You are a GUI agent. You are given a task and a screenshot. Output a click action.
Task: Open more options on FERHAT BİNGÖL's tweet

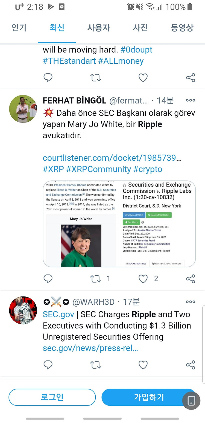click(191, 100)
